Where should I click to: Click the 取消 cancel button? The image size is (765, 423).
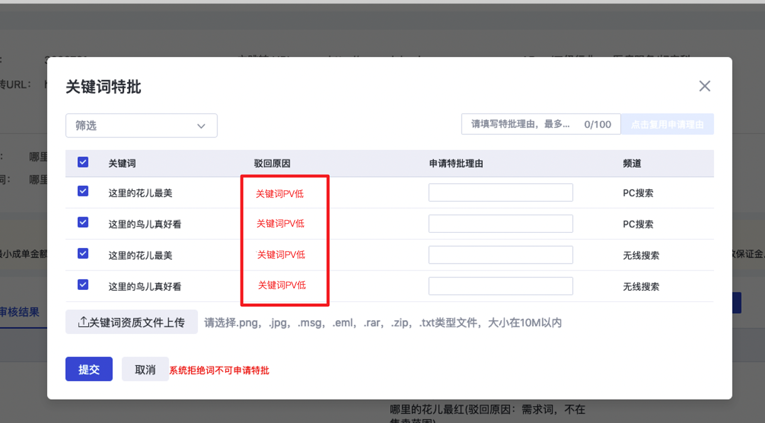145,369
